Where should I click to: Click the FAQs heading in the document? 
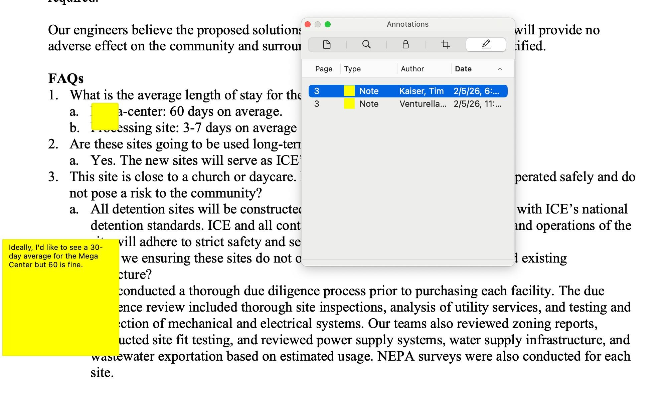(x=66, y=79)
